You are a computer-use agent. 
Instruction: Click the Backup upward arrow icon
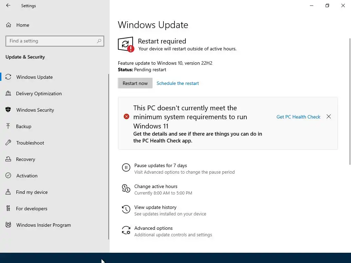[x=8, y=126]
